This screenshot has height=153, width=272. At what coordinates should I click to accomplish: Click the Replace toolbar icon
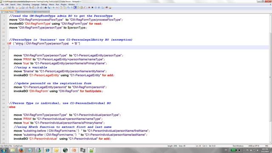[49, 8]
